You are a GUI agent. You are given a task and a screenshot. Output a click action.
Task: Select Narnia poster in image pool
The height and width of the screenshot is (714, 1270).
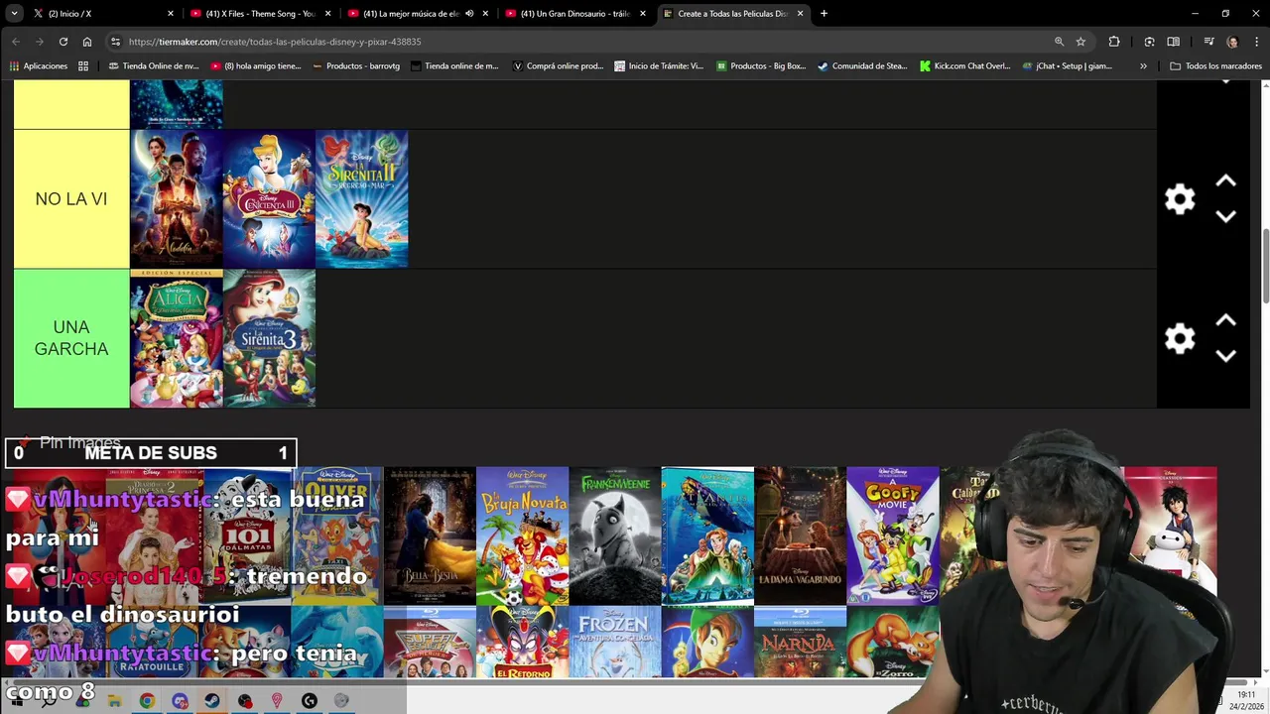(x=800, y=642)
